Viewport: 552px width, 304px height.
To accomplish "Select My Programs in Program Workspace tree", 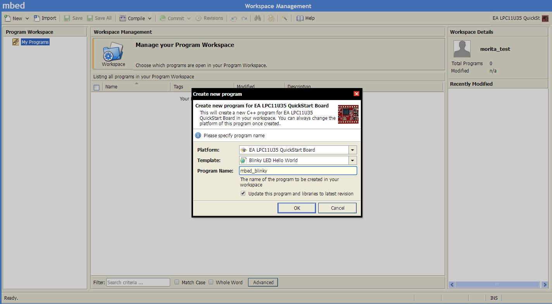I will point(35,42).
